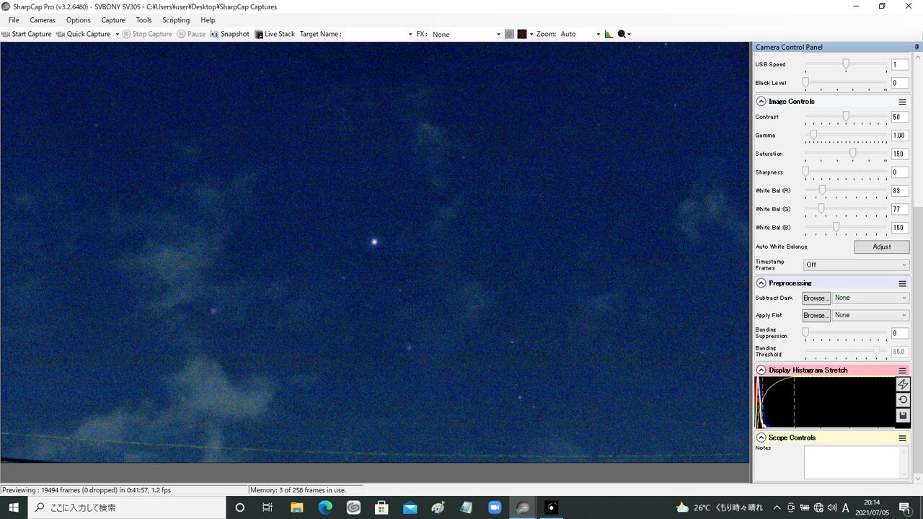
Task: Click the Auto White Balance Adjust button
Action: (x=882, y=247)
